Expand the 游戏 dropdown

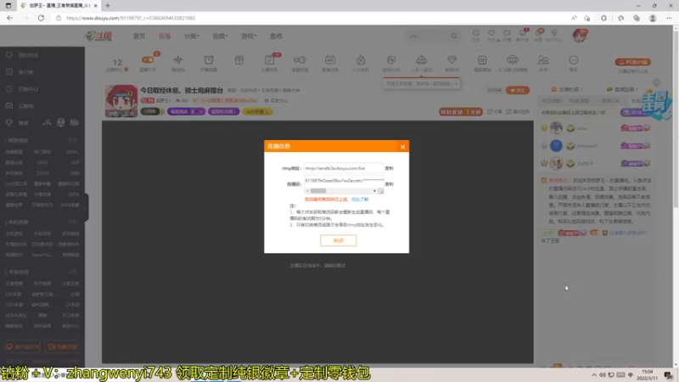[x=249, y=36]
